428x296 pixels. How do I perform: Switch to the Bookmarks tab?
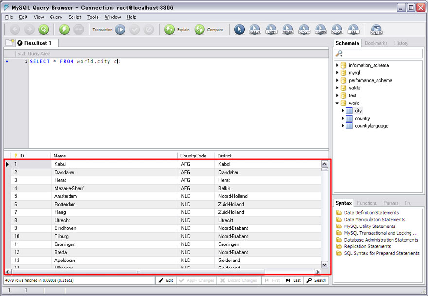pos(376,43)
